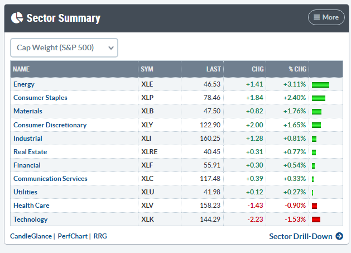Click the 117.48 last price for XLC

[x=210, y=179]
